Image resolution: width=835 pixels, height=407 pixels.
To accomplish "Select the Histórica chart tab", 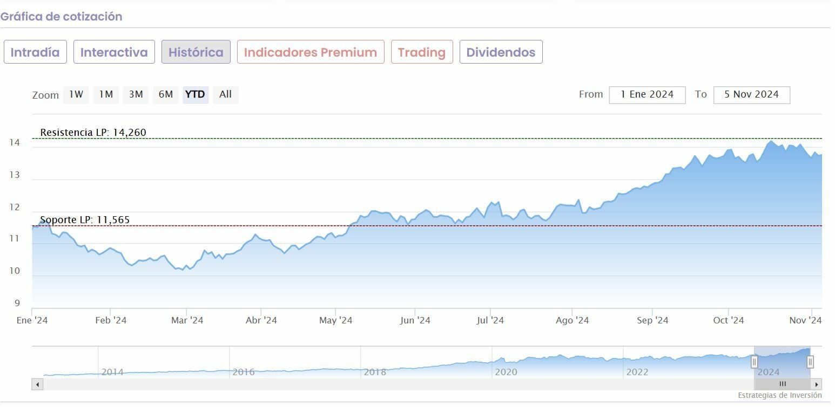I will pos(196,52).
